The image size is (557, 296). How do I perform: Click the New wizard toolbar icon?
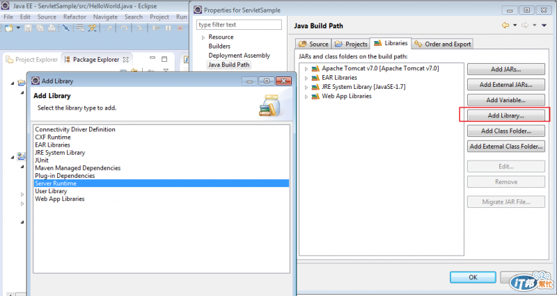[x=9, y=28]
